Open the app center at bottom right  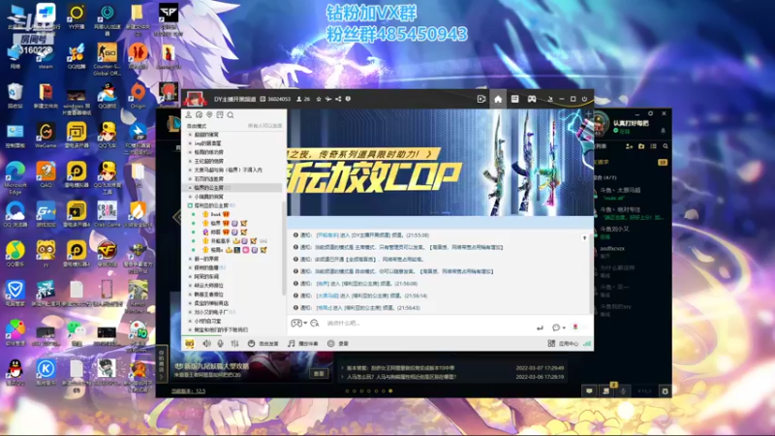click(563, 343)
